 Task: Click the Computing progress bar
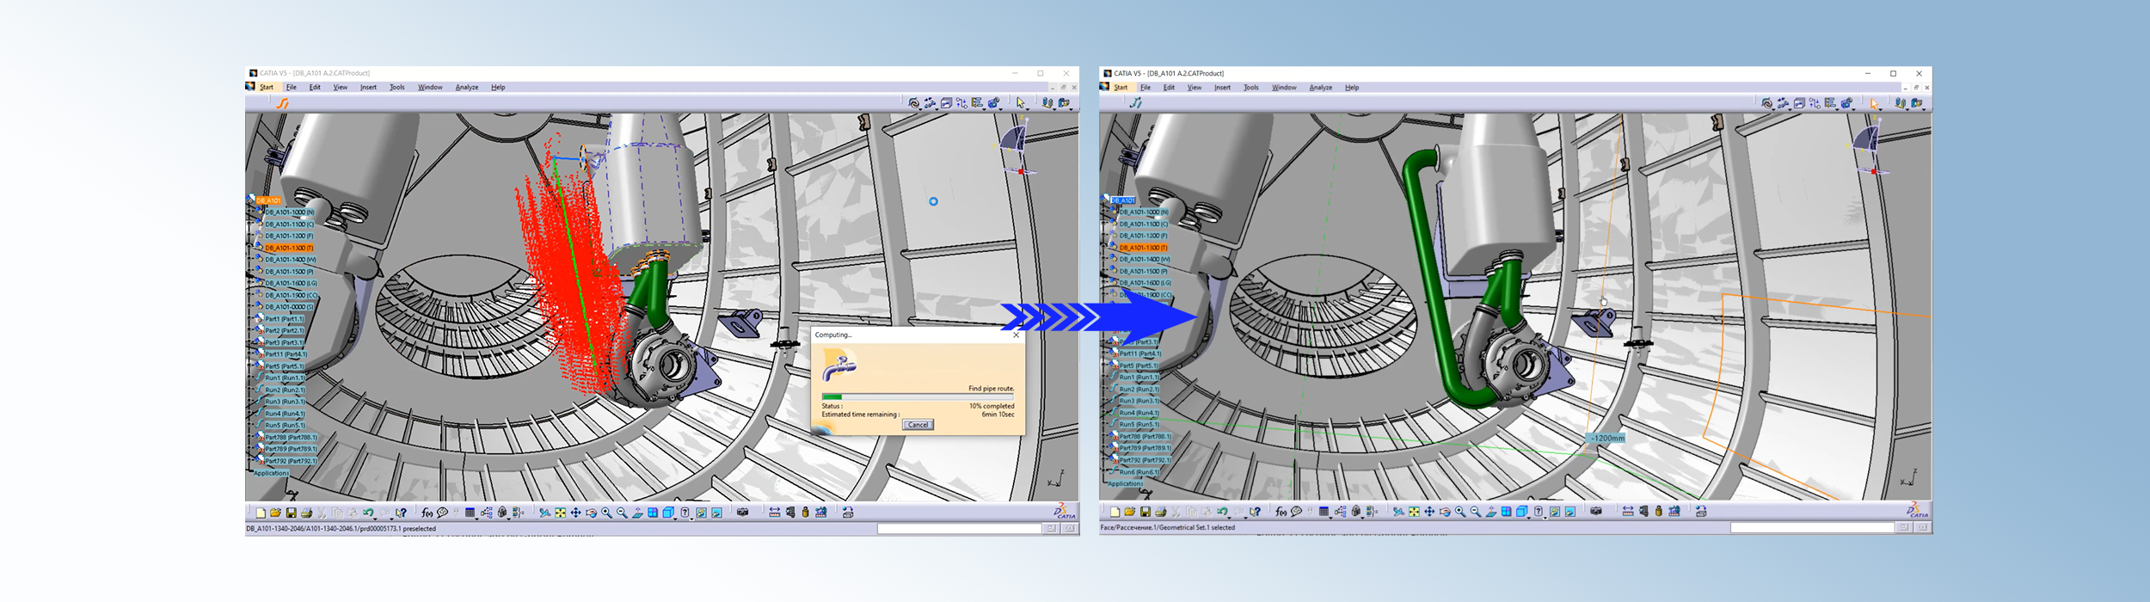click(x=917, y=396)
